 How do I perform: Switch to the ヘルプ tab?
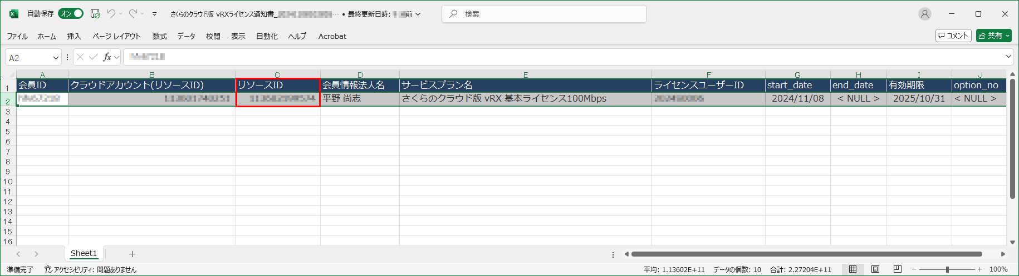[297, 36]
